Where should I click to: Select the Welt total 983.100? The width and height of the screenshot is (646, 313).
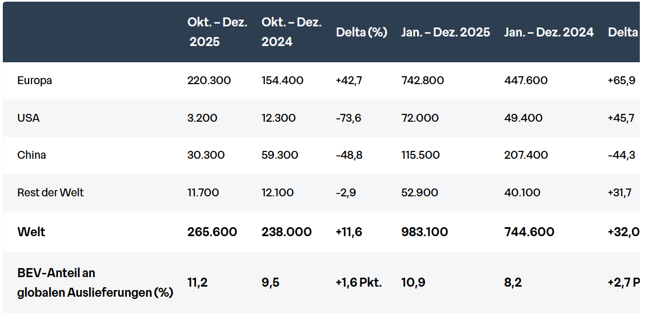(424, 232)
